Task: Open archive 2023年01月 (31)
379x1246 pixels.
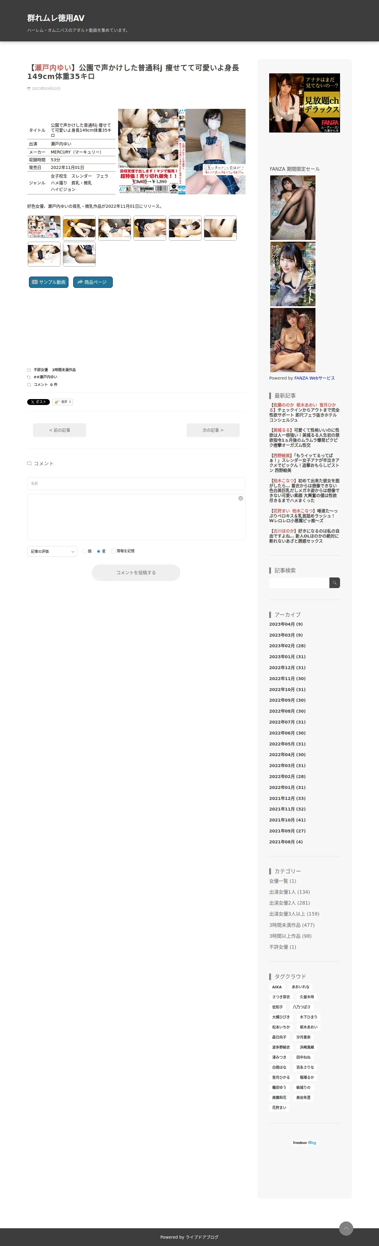Action: point(287,657)
